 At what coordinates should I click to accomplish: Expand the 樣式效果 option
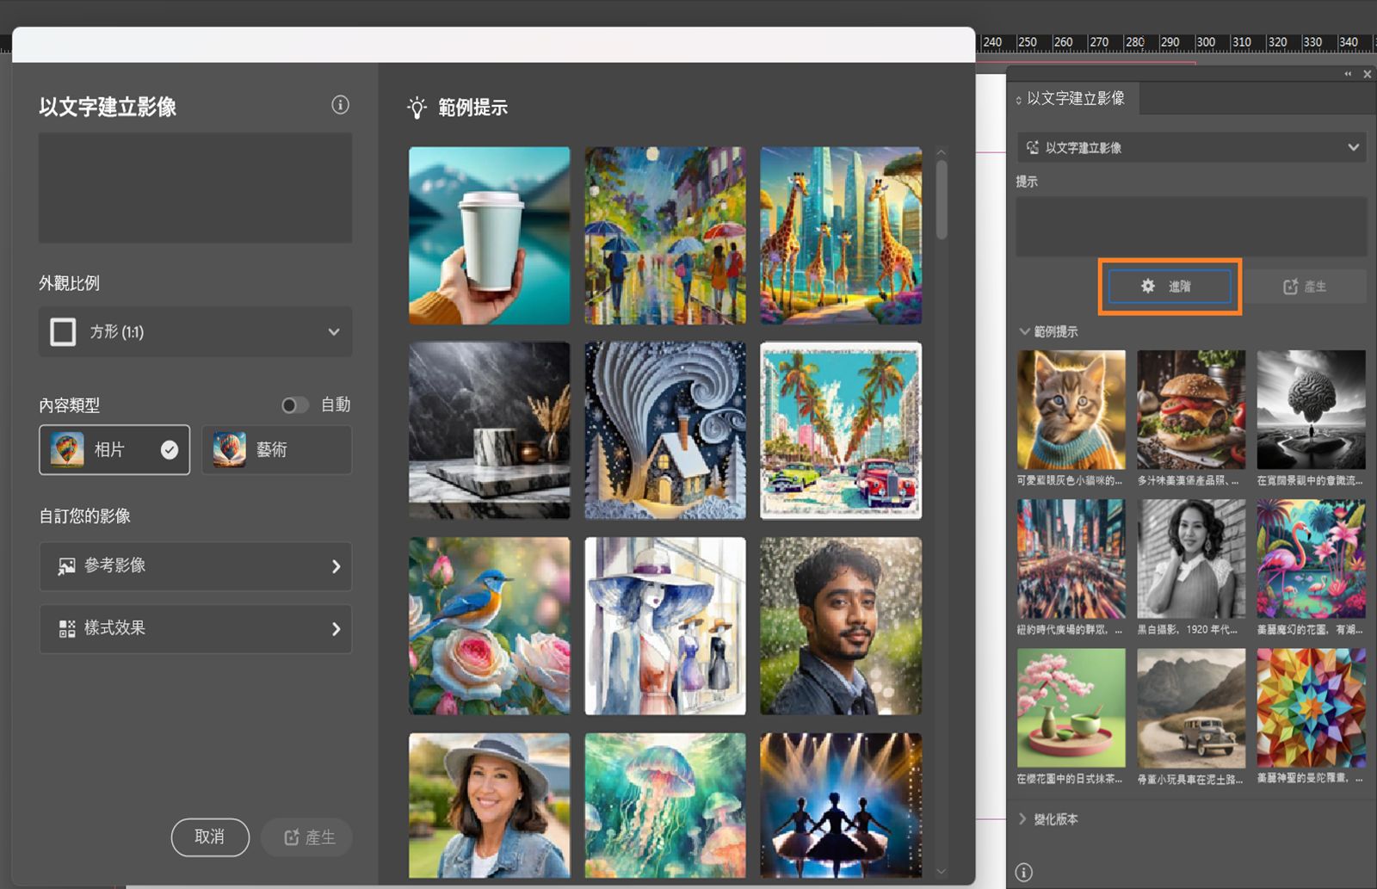[195, 629]
